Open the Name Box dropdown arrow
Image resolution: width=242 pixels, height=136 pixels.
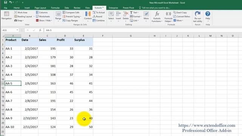pyautogui.click(x=17, y=30)
